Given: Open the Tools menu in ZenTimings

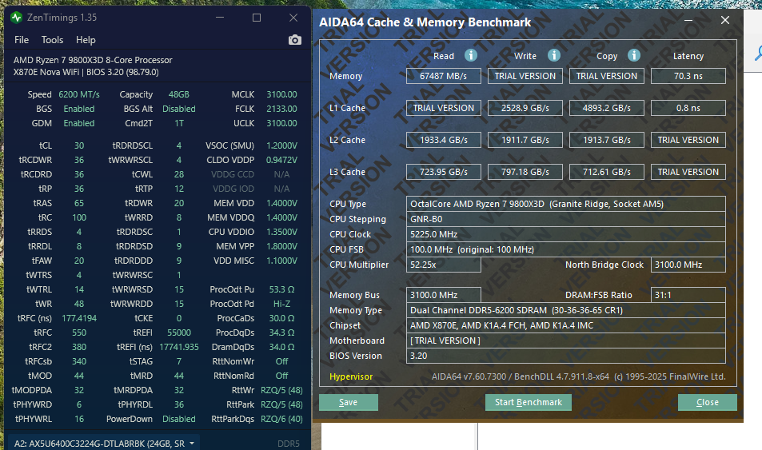Looking at the screenshot, I should tap(53, 40).
